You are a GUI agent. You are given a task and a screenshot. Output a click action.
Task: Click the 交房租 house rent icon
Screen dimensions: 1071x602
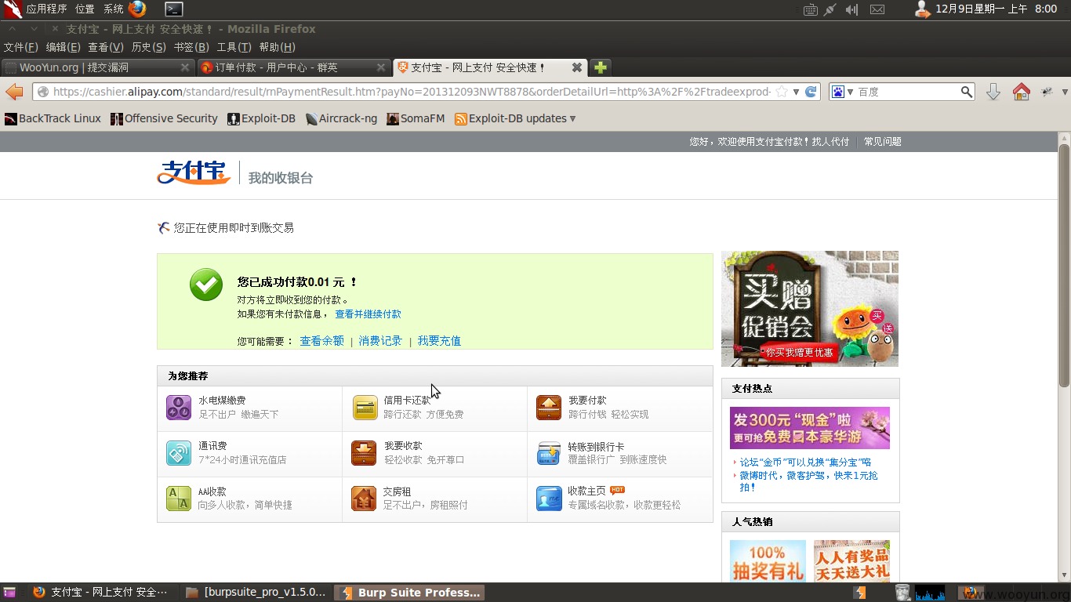pyautogui.click(x=364, y=499)
